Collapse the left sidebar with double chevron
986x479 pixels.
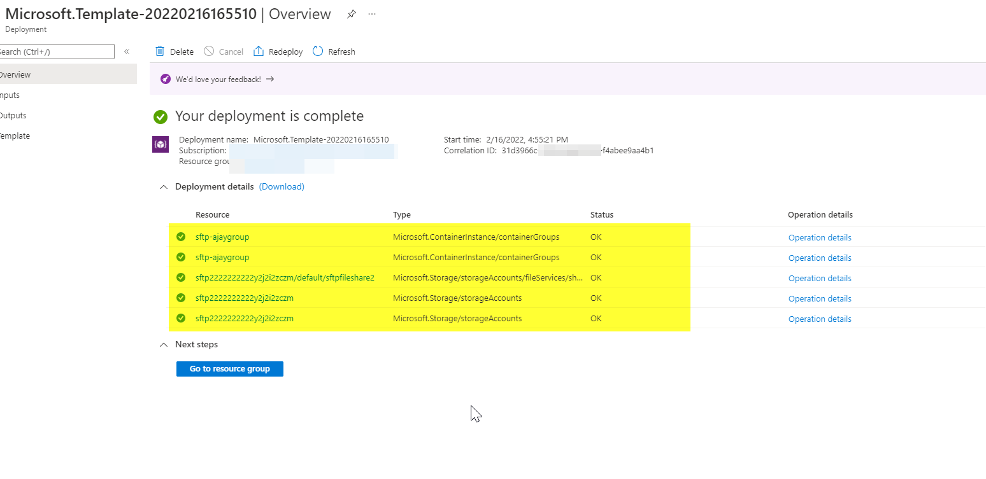(x=127, y=52)
